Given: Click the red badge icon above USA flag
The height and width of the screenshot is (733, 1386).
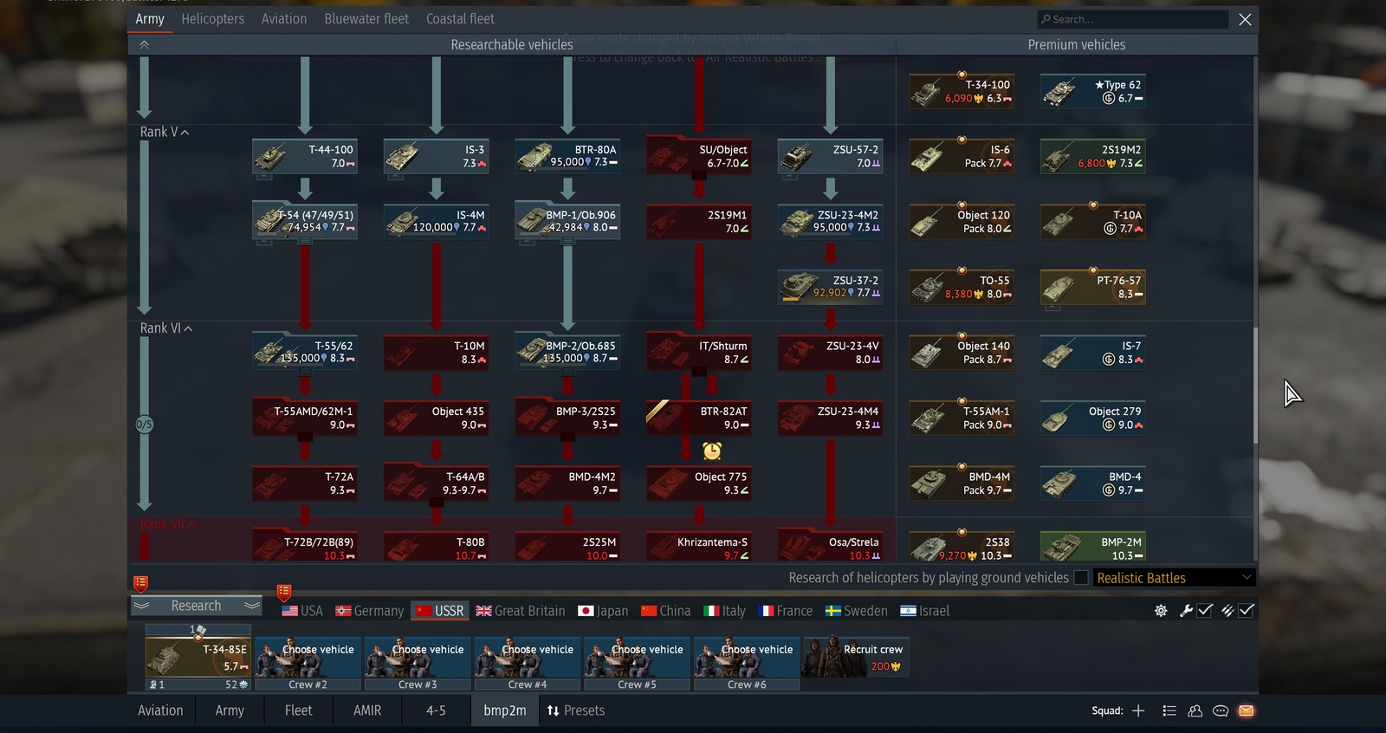Looking at the screenshot, I should click(x=283, y=593).
